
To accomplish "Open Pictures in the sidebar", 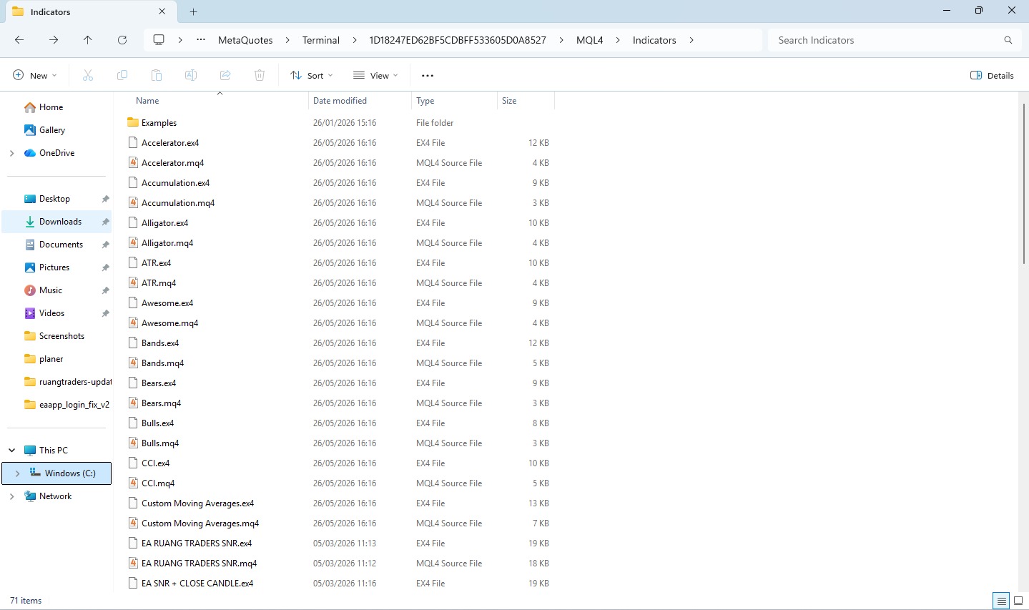I will [x=54, y=267].
